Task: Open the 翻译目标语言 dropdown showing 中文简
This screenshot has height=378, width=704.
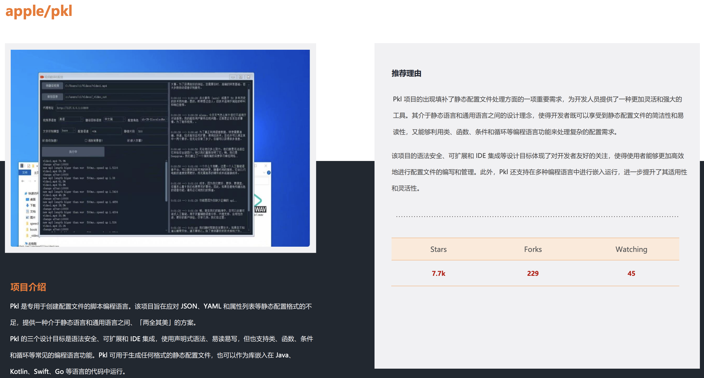Action: click(114, 119)
